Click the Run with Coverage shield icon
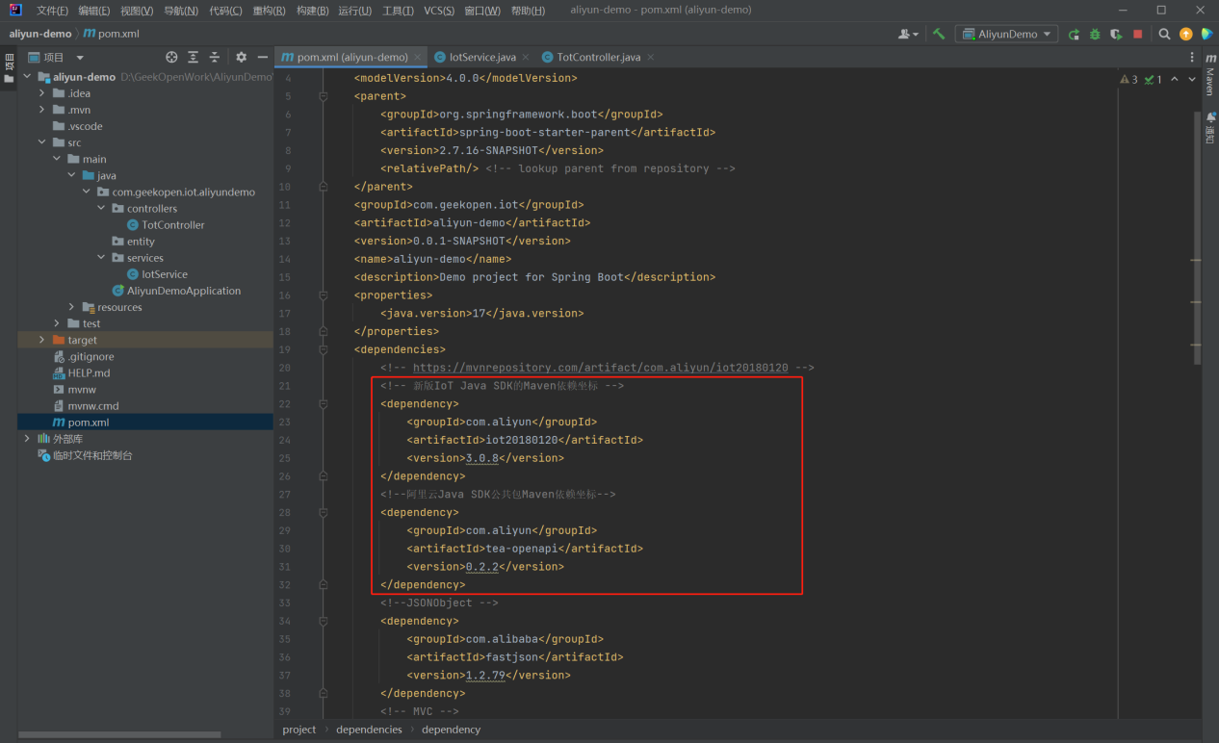This screenshot has width=1219, height=743. 1116,34
